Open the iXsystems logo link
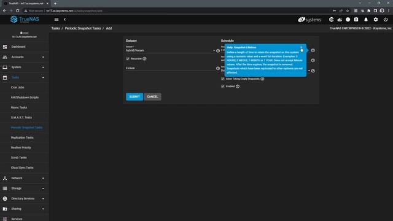 309,20
